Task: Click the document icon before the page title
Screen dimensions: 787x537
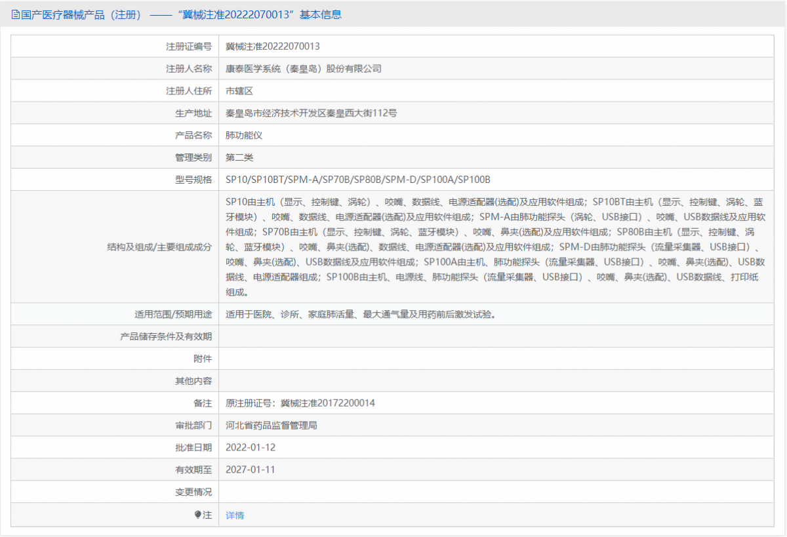Action: coord(14,14)
